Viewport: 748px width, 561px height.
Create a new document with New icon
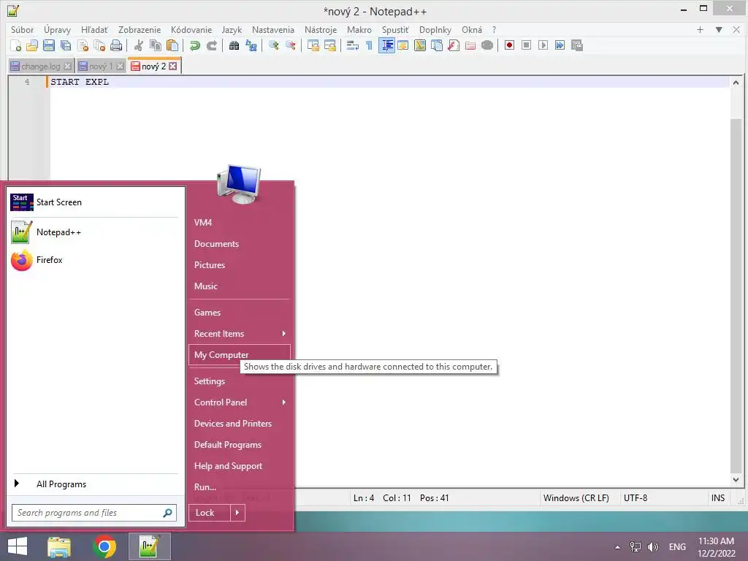[x=15, y=45]
